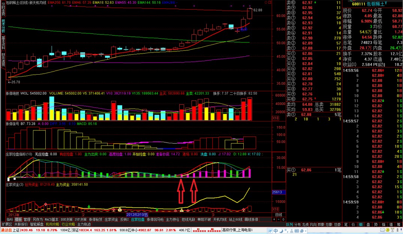
Task: Open the 主力轨迹 tab
Action: [x=84, y=225]
